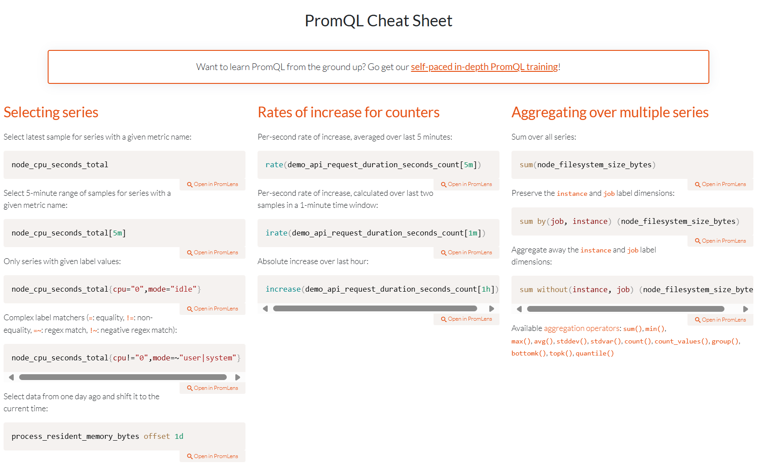Open the cpu="0" mode="idle" query in PromLens

coord(213,309)
